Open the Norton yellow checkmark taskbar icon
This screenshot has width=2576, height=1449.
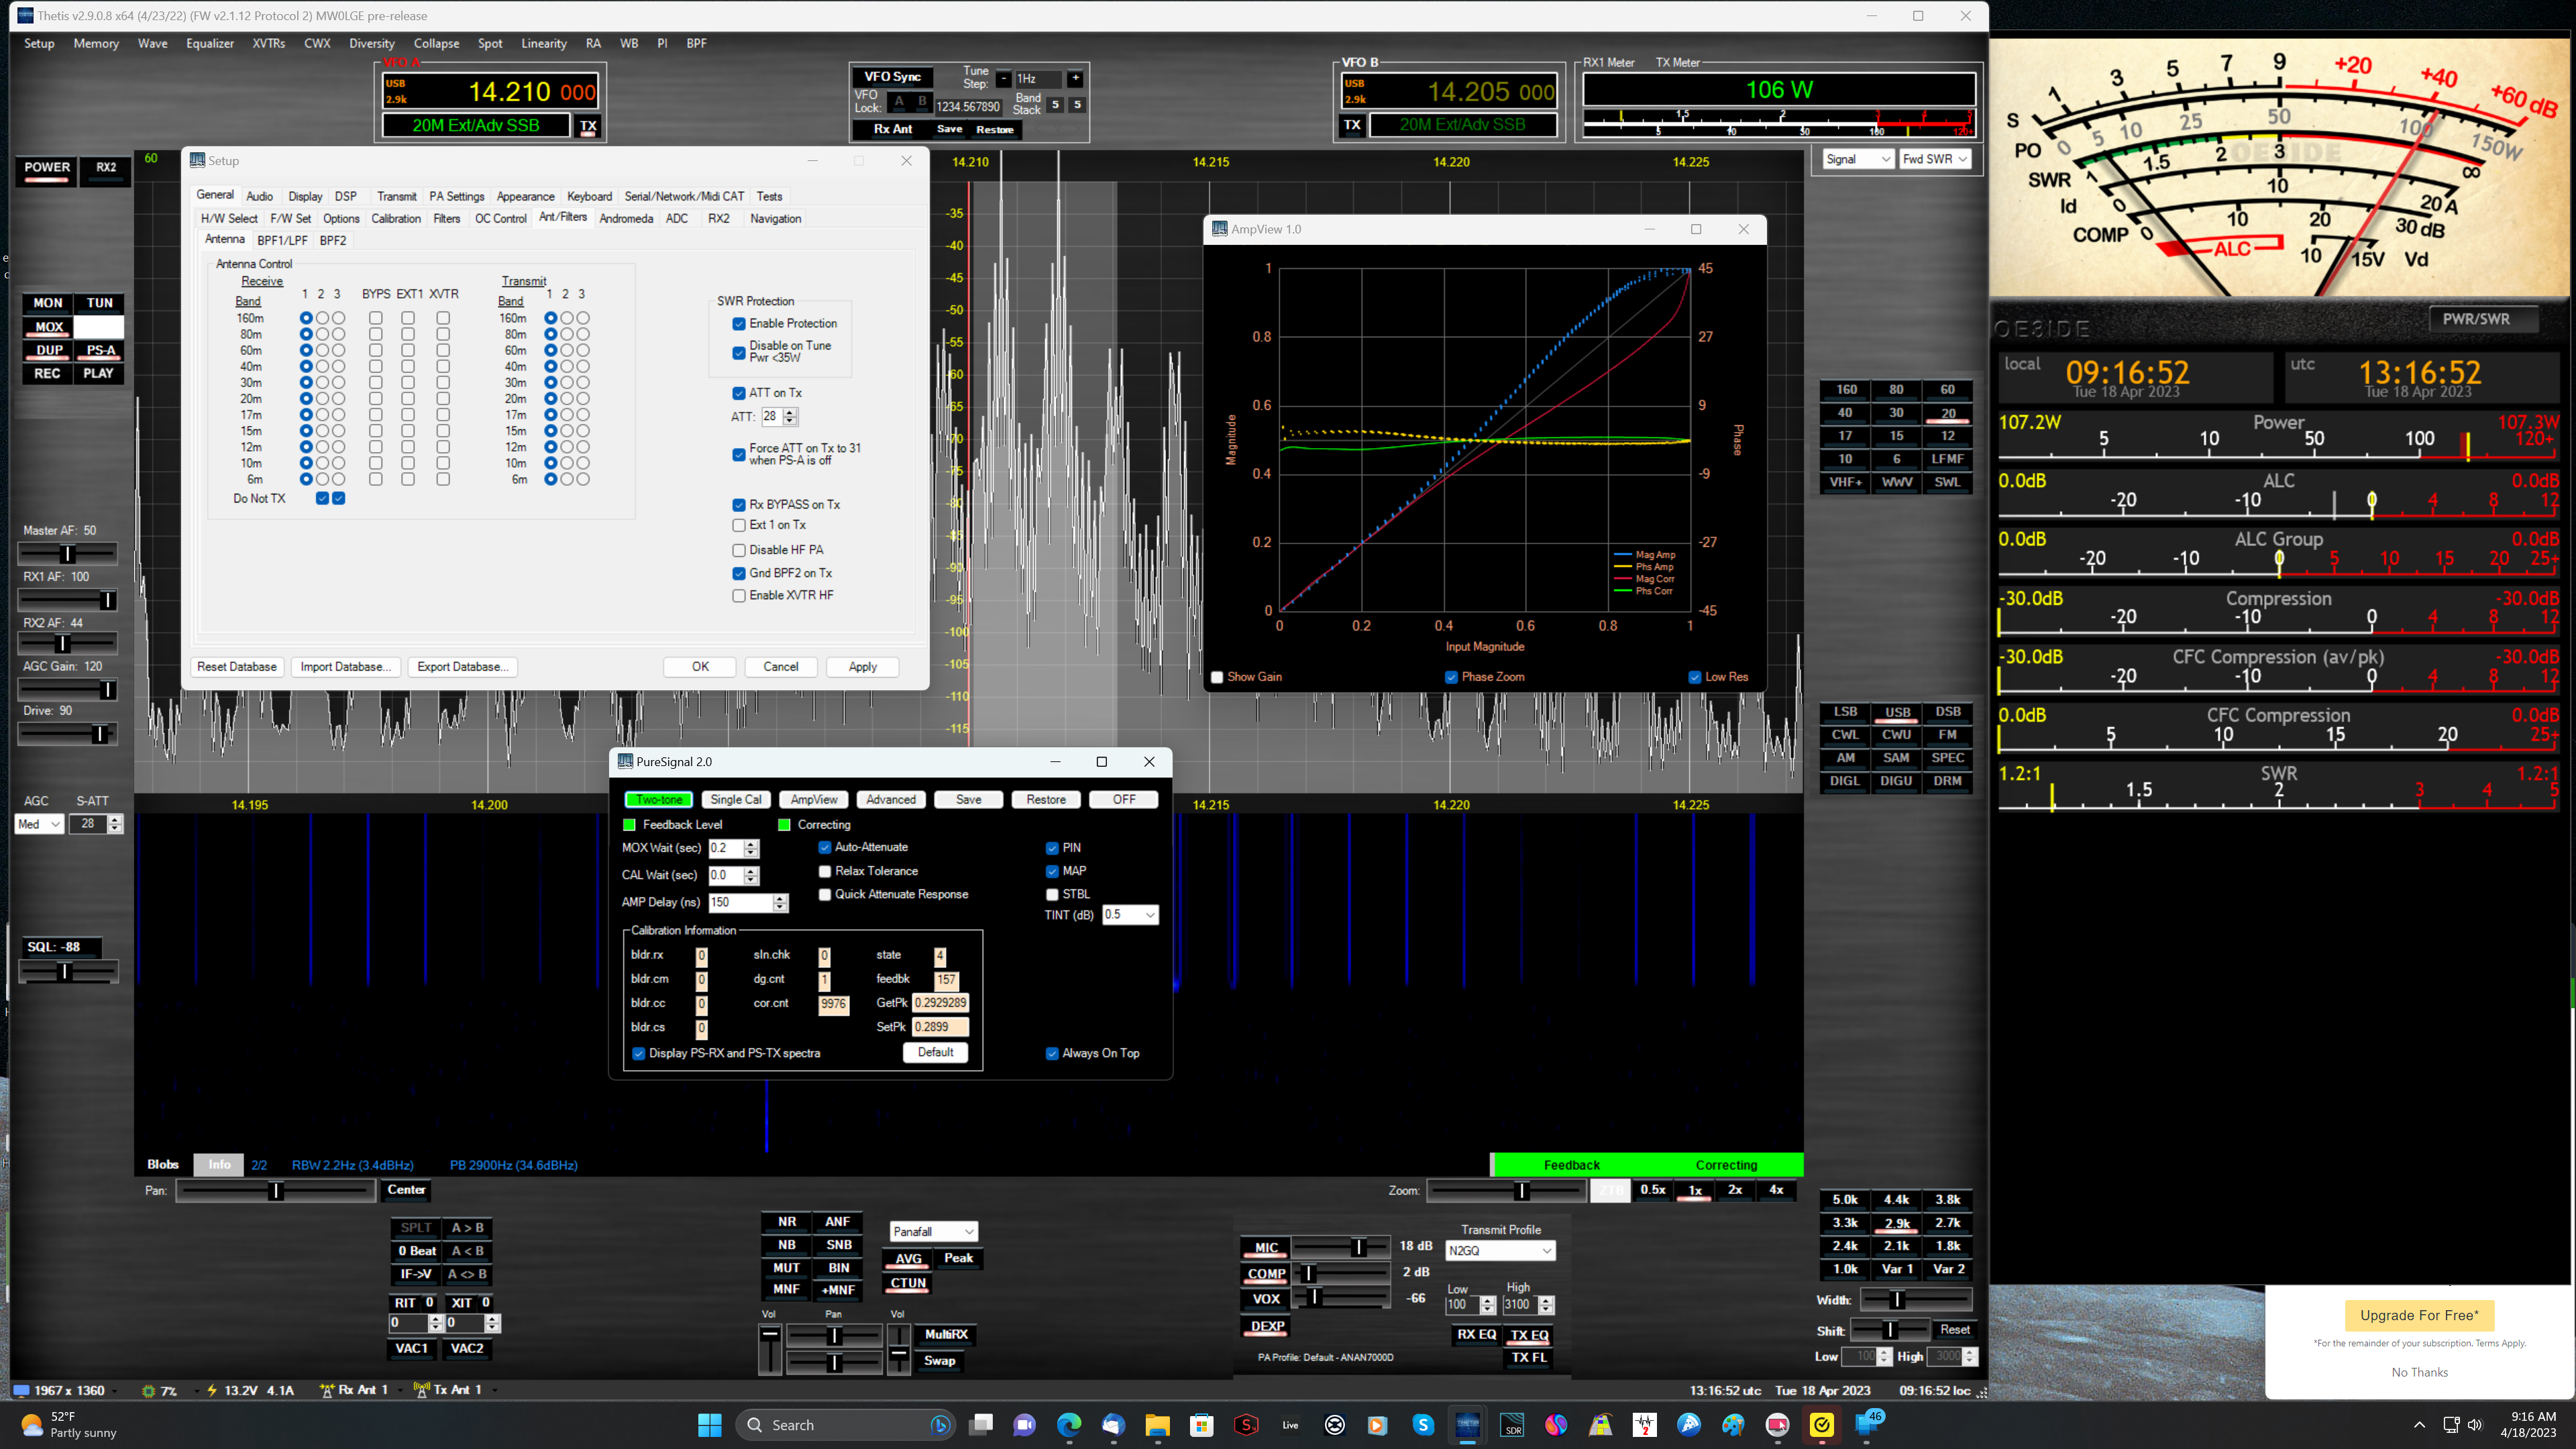click(x=1822, y=1425)
